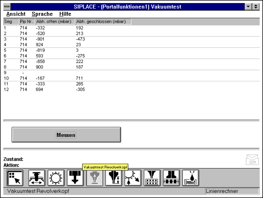Click closed value -305
This screenshot has height=198, width=263.
click(80, 89)
